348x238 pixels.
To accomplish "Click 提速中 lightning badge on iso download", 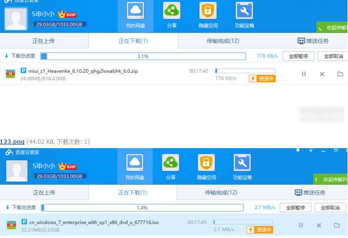I will click(x=260, y=229).
